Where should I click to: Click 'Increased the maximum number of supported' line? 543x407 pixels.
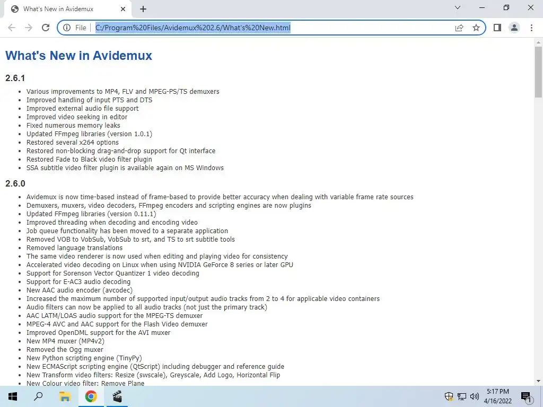[x=203, y=299]
